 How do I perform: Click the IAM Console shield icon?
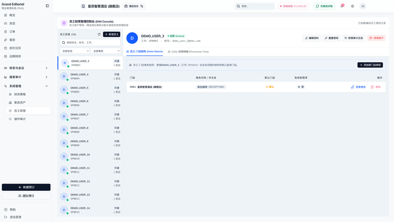pyautogui.click(x=64, y=23)
